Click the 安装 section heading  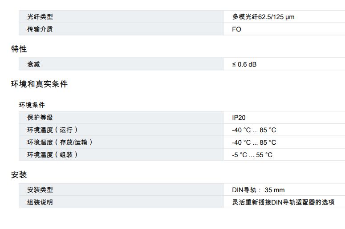tap(19, 174)
